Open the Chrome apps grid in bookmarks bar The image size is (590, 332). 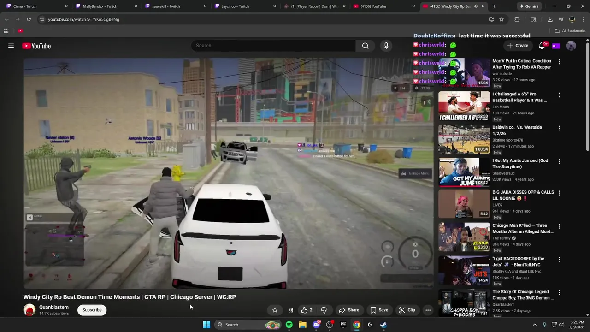coord(6,31)
